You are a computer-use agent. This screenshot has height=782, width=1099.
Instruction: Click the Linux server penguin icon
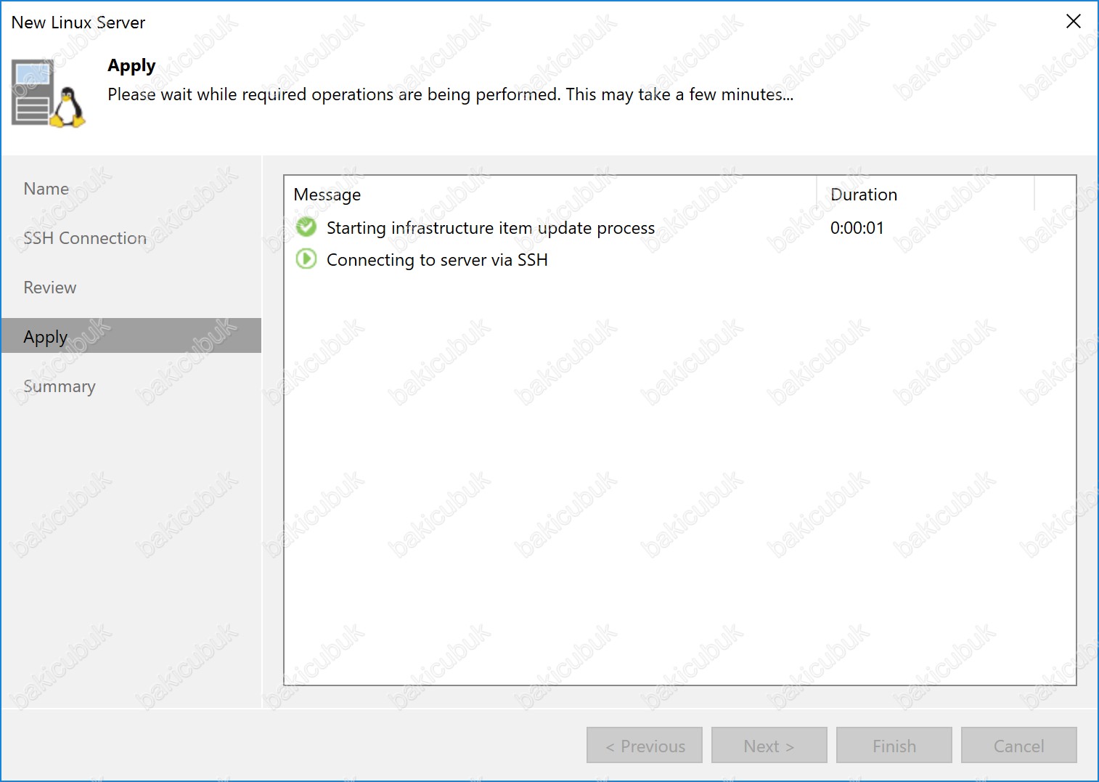(49, 94)
